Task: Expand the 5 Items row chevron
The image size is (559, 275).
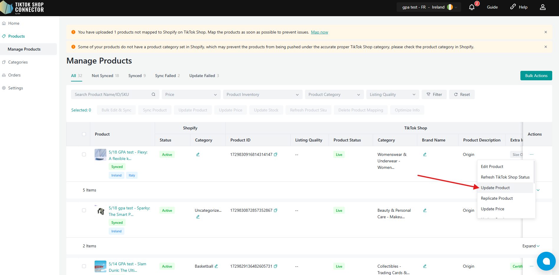Action: click(538, 190)
